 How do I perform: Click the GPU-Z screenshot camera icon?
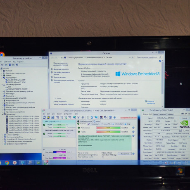[x=183, y=114]
